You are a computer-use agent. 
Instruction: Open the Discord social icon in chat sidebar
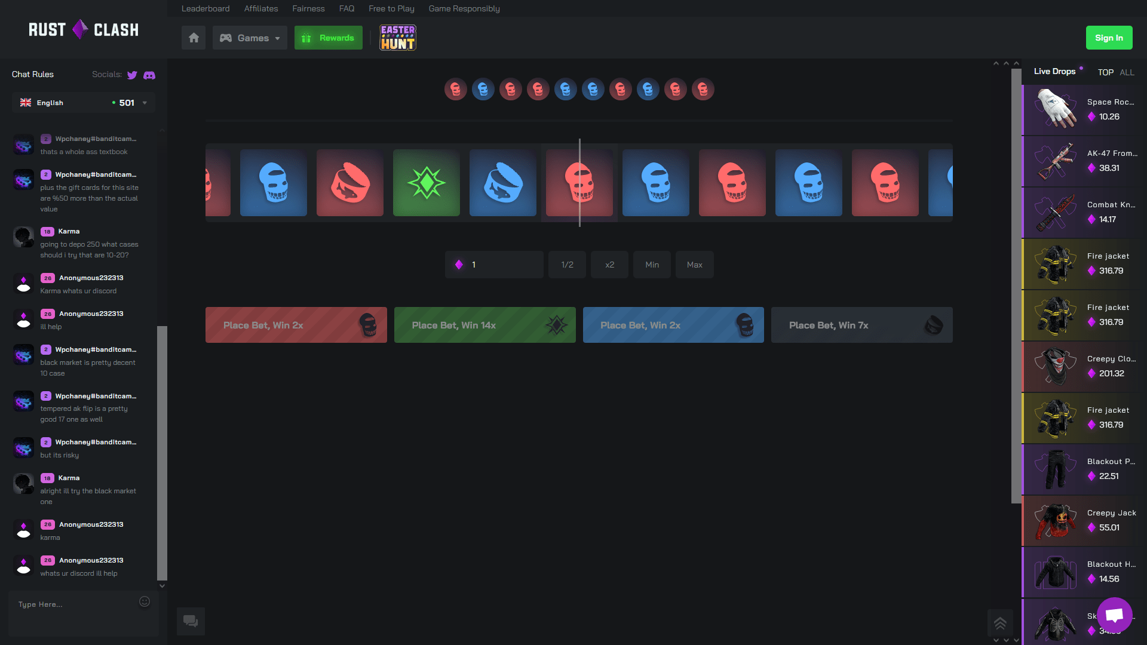coord(149,75)
